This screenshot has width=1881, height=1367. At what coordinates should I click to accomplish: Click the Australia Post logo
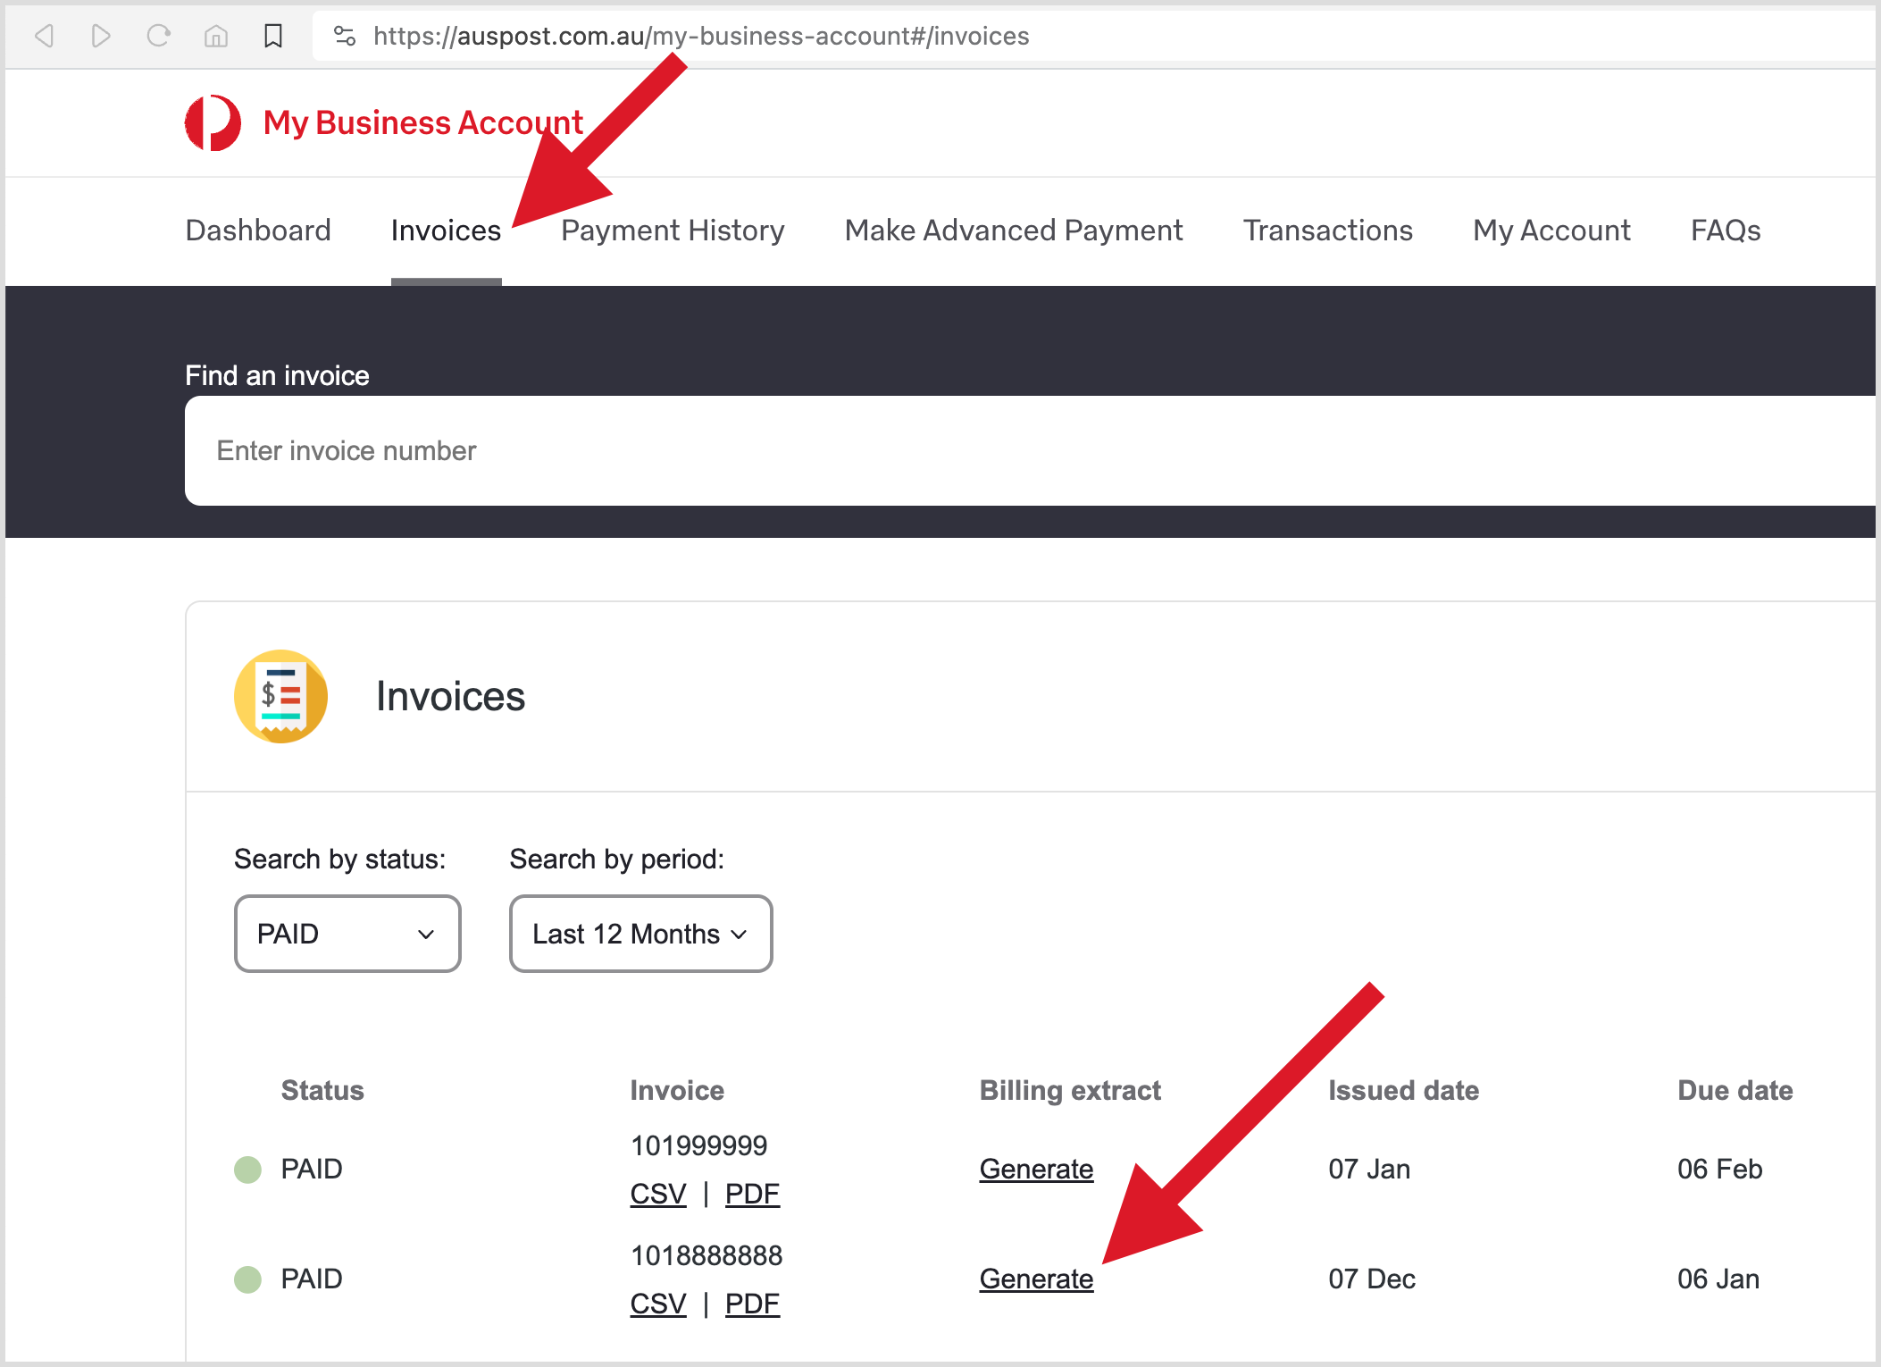click(x=213, y=122)
